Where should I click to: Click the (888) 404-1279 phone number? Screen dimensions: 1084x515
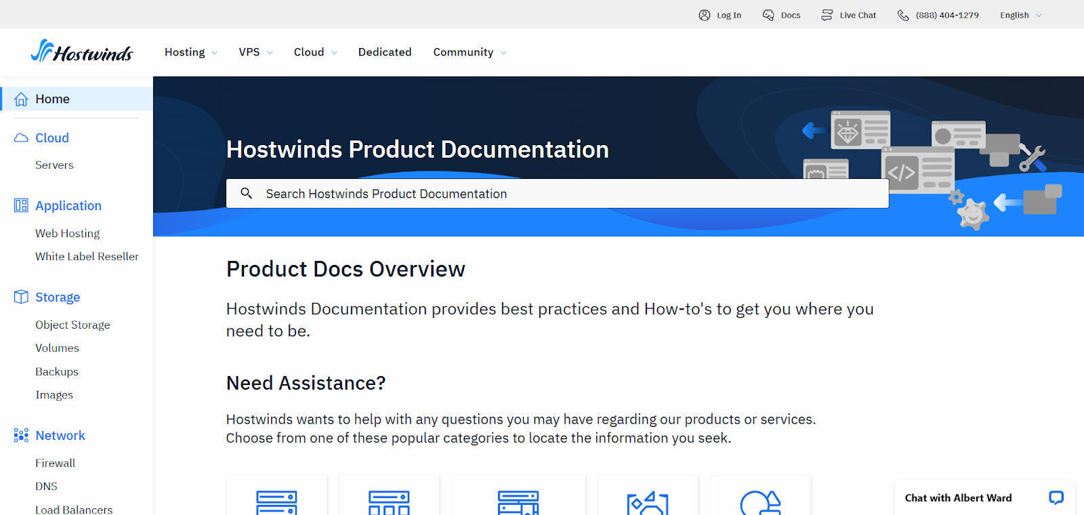pos(947,15)
